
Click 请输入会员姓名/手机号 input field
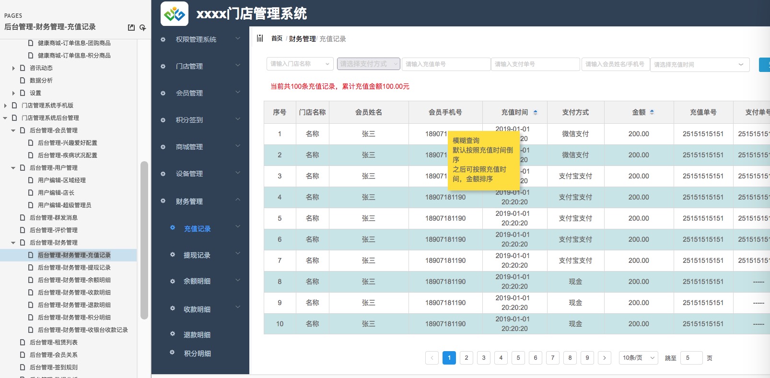coord(616,64)
